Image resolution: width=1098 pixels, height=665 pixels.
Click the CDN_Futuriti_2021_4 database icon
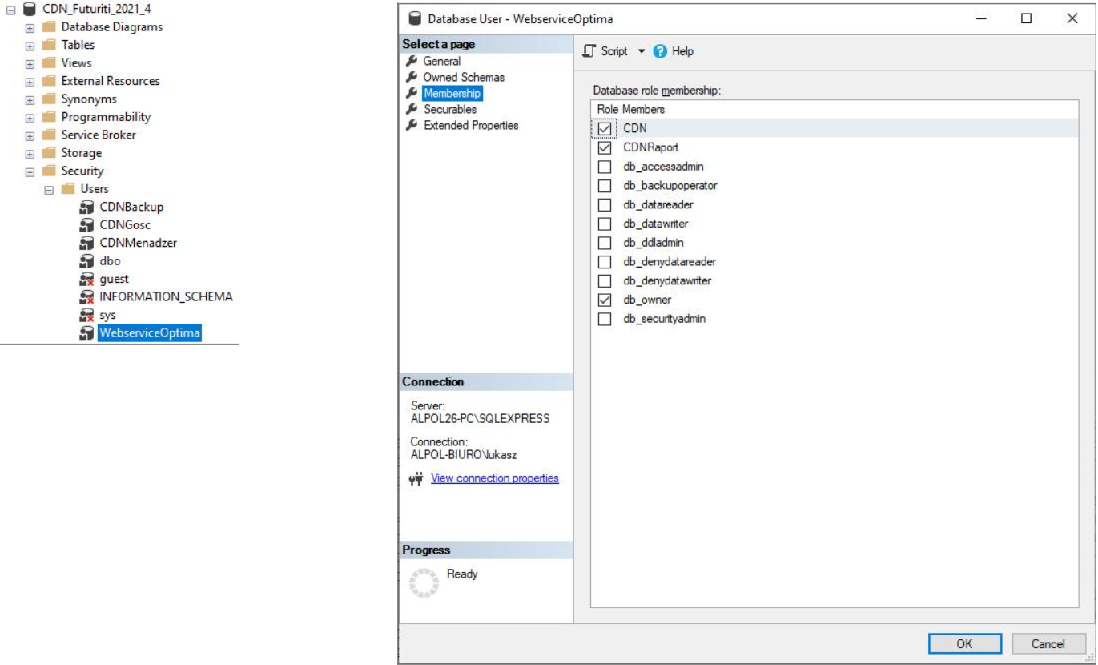click(x=30, y=9)
